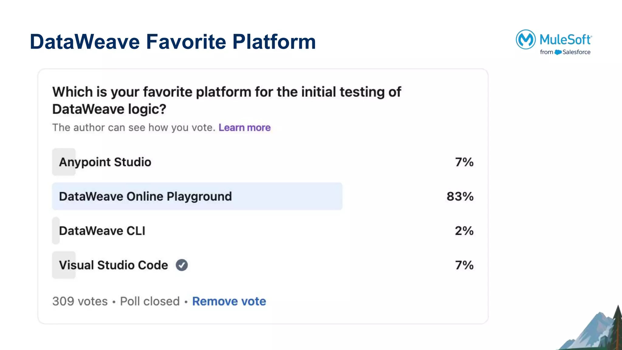
Task: Click the 7% result for Anypoint Studio
Action: 464,162
